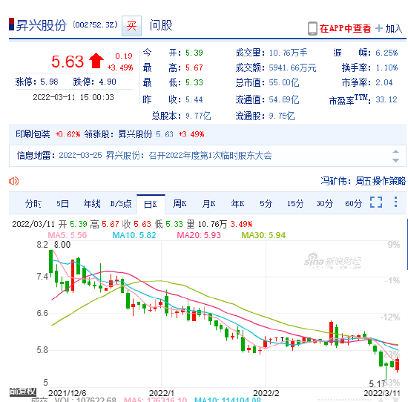Viewport: 408px width, 402px height.
Task: Click the 最高 value 5.67
Action: pyautogui.click(x=194, y=68)
